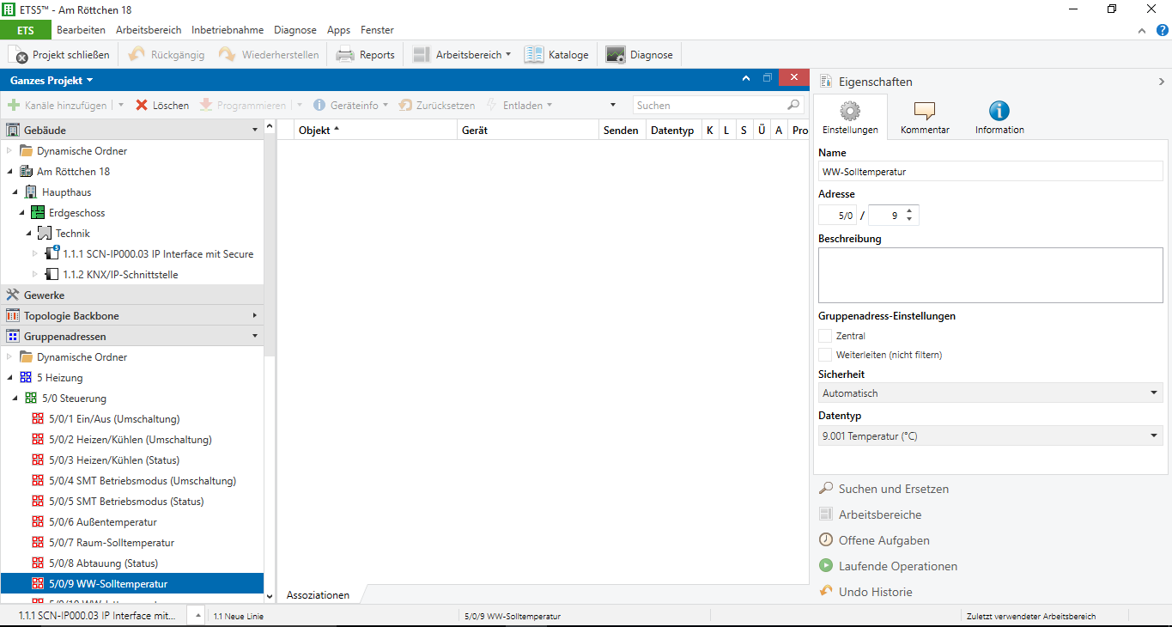Select the Erdgeschoss floor node
The image size is (1172, 627).
tap(76, 213)
